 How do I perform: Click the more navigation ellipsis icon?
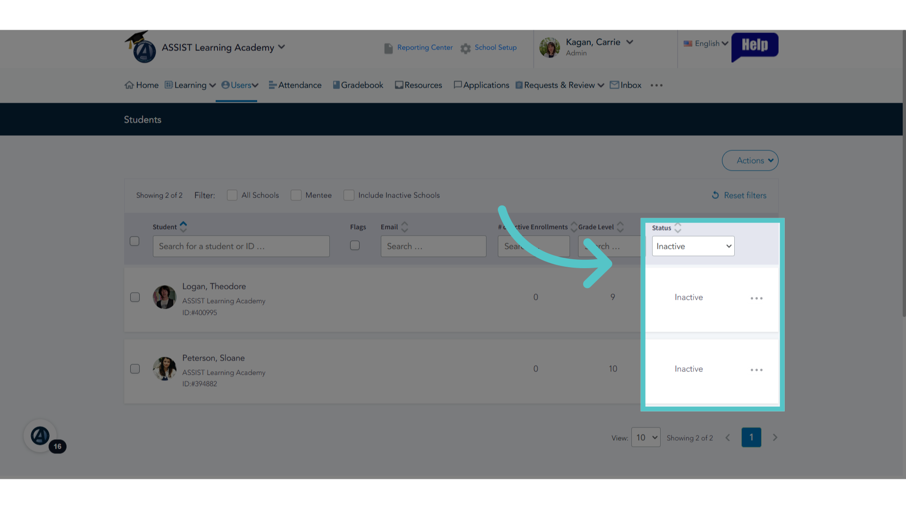(x=656, y=85)
